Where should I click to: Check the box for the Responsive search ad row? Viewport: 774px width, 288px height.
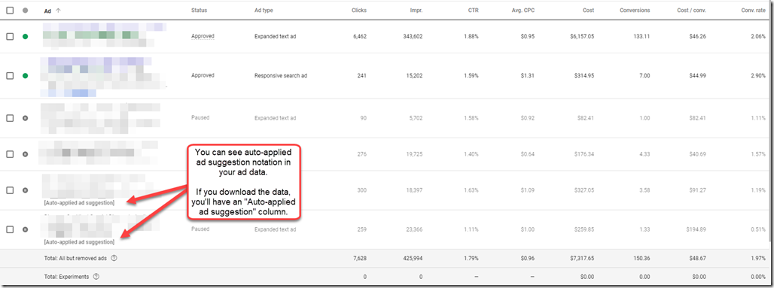tap(10, 76)
